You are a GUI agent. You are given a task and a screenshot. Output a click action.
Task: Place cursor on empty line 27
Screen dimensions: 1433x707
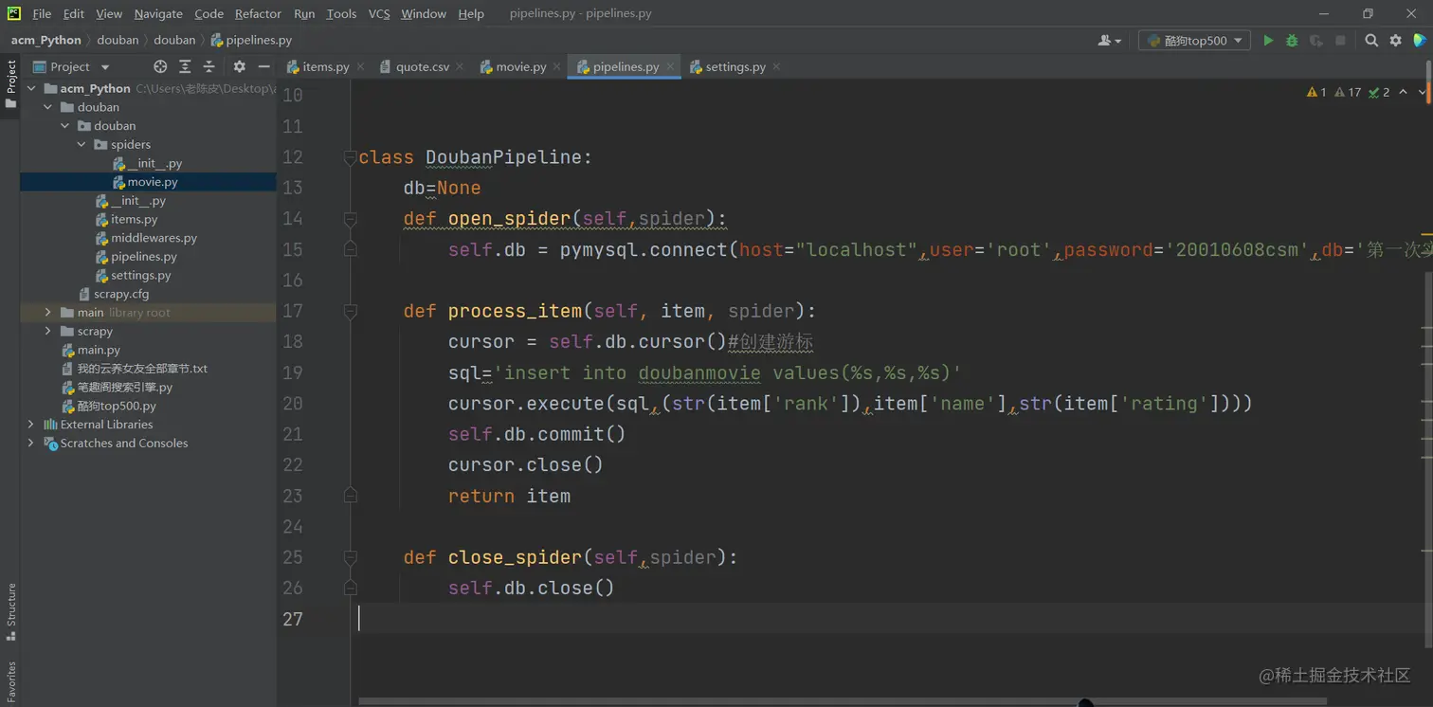click(891, 619)
